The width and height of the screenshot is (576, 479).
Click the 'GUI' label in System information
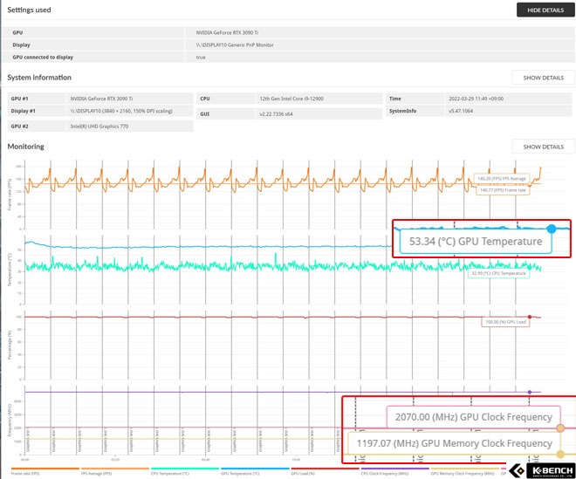click(x=204, y=114)
